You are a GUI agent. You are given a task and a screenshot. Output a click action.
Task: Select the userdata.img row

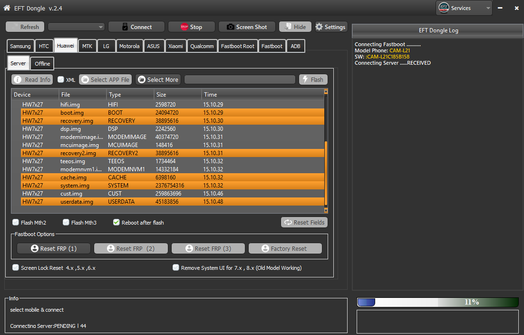(173, 202)
